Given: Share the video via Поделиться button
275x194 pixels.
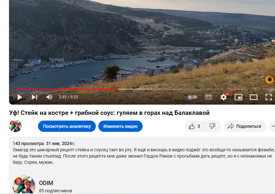Looking at the screenshot, I should tap(245, 126).
